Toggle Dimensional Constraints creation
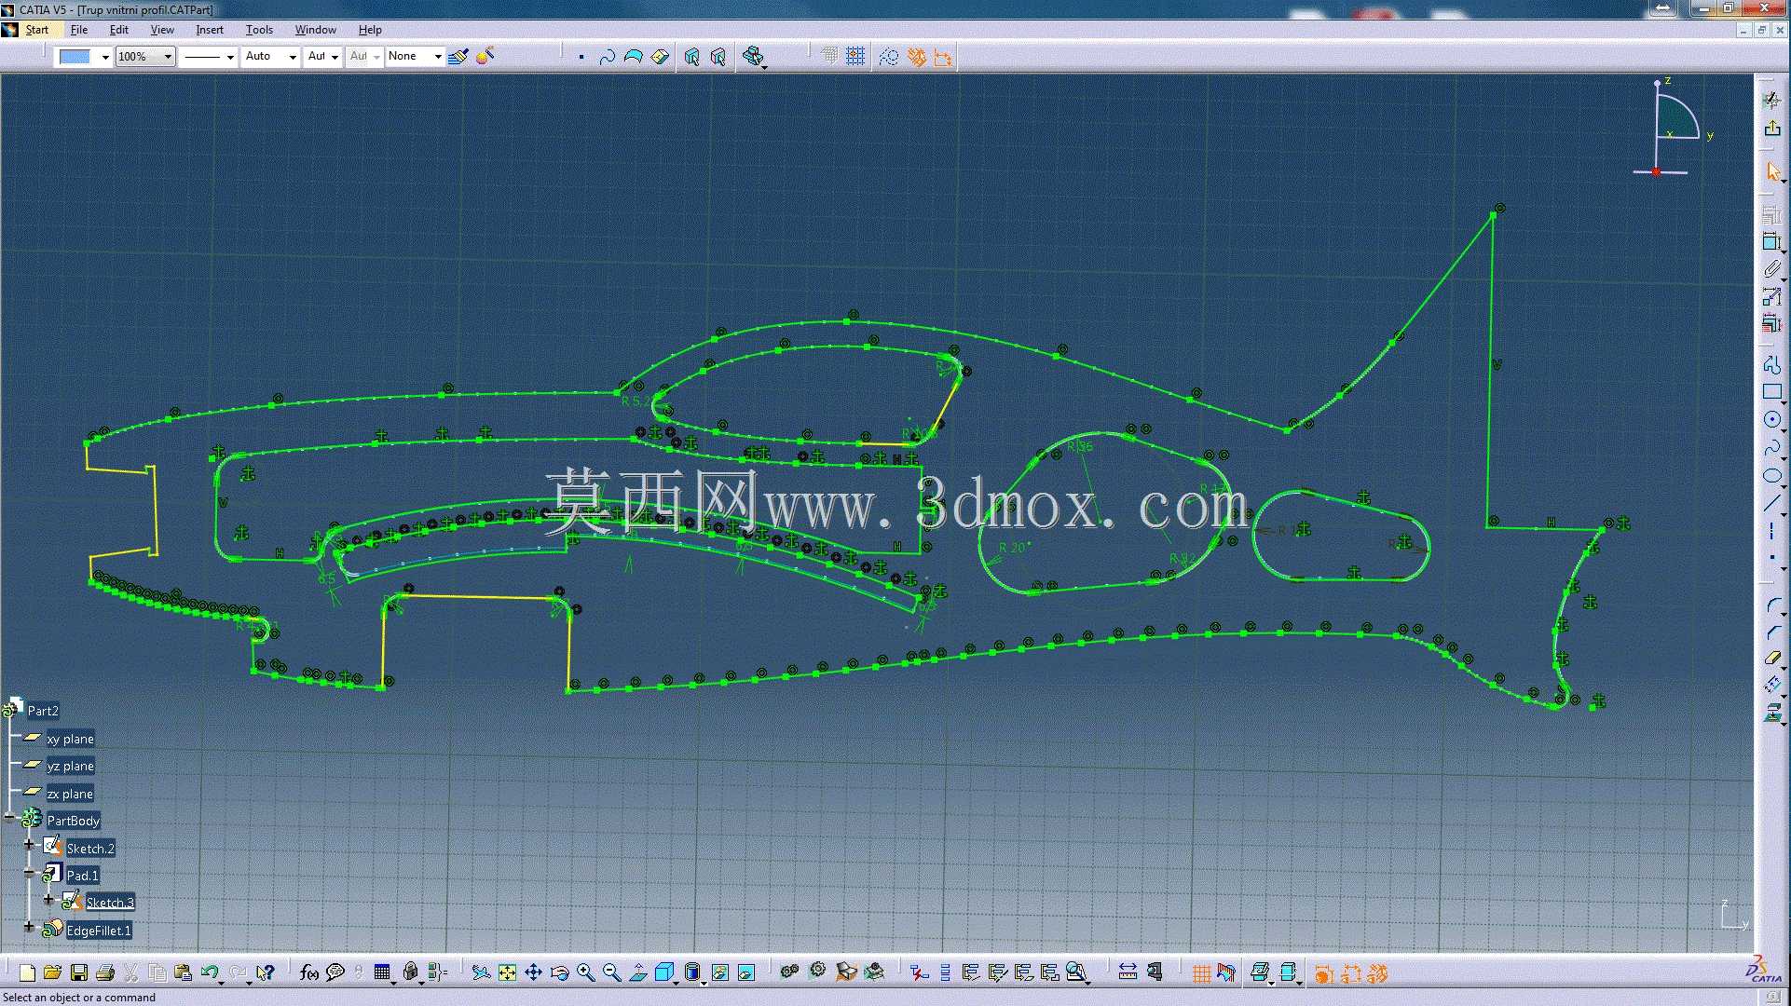This screenshot has height=1006, width=1791. [x=943, y=57]
